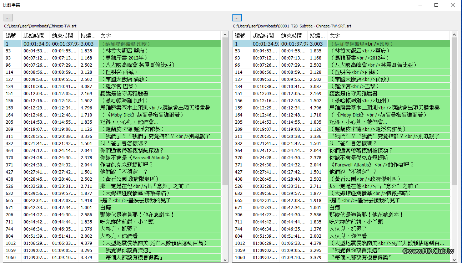
Task: Sort right list by 編號 column header
Action: pos(240,35)
